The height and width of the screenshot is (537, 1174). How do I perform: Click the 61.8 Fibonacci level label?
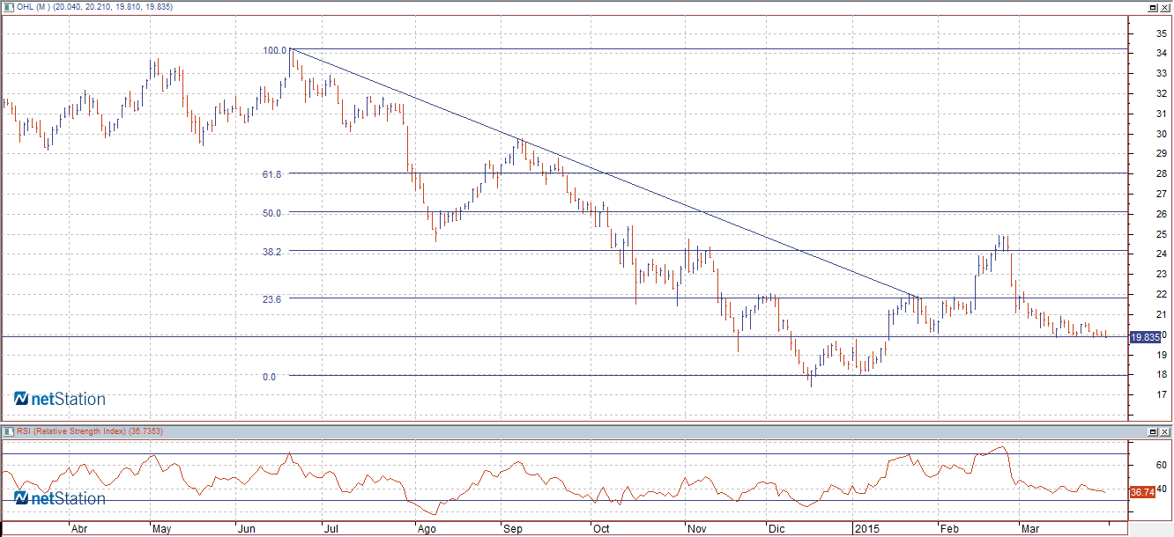point(271,174)
